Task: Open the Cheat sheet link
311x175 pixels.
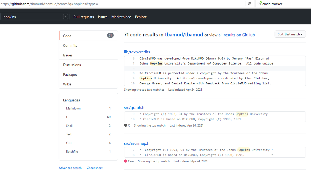Action: 95,168
